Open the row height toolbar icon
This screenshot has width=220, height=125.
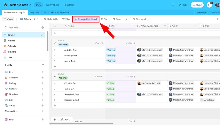pyautogui.click(x=127, y=19)
